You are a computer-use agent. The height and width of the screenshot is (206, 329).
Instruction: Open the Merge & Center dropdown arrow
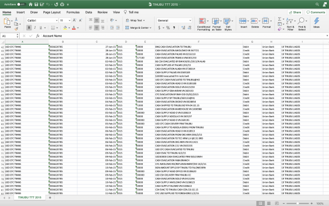click(x=151, y=28)
